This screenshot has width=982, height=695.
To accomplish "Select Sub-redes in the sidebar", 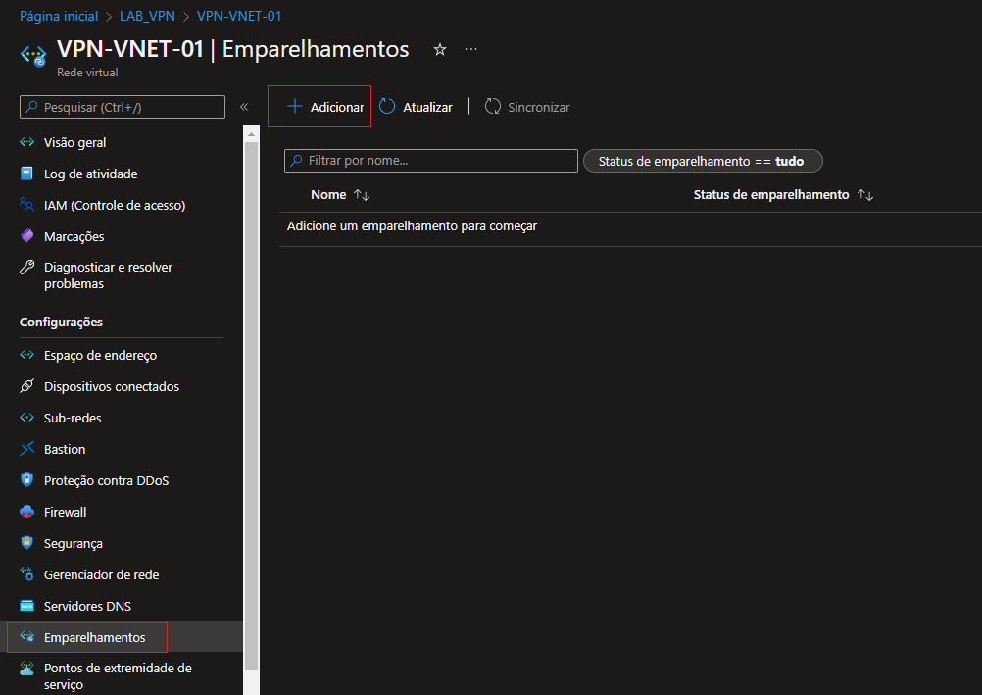I will click(x=73, y=418).
